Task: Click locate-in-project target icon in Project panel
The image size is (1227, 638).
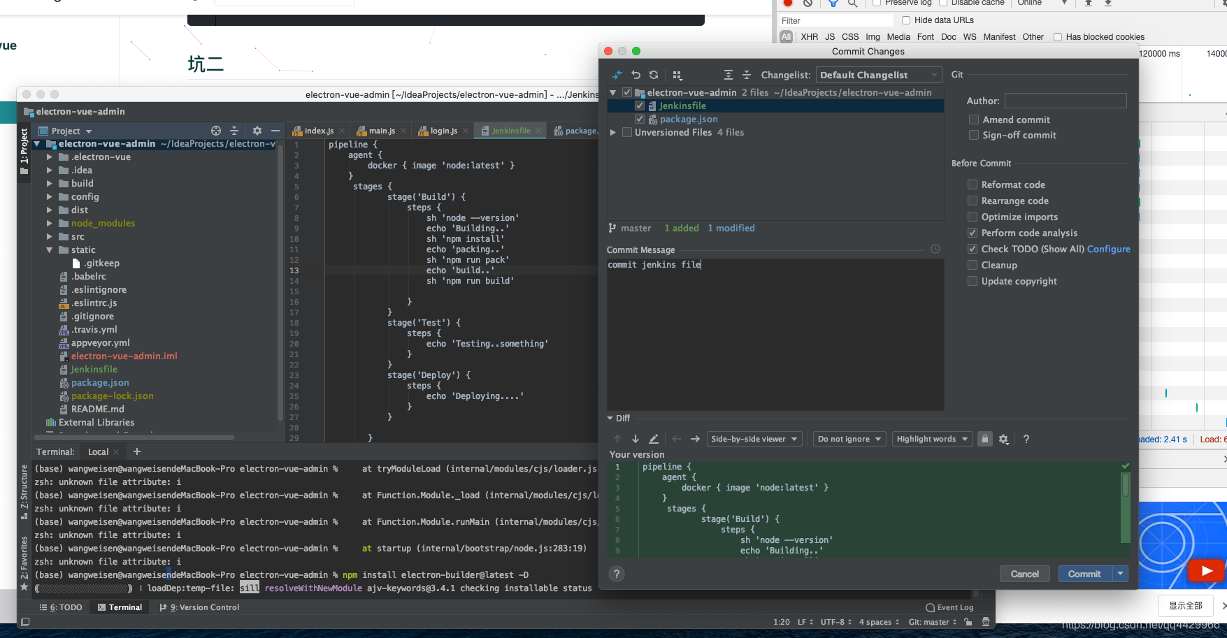Action: 216,131
